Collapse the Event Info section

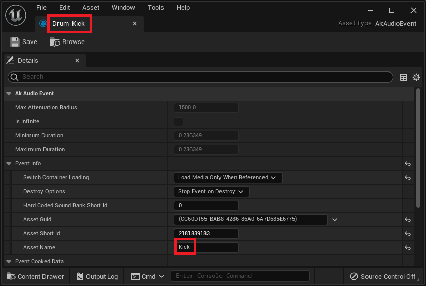tap(9, 164)
